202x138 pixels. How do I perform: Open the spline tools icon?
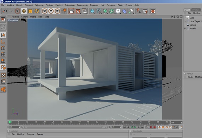coord(99,11)
